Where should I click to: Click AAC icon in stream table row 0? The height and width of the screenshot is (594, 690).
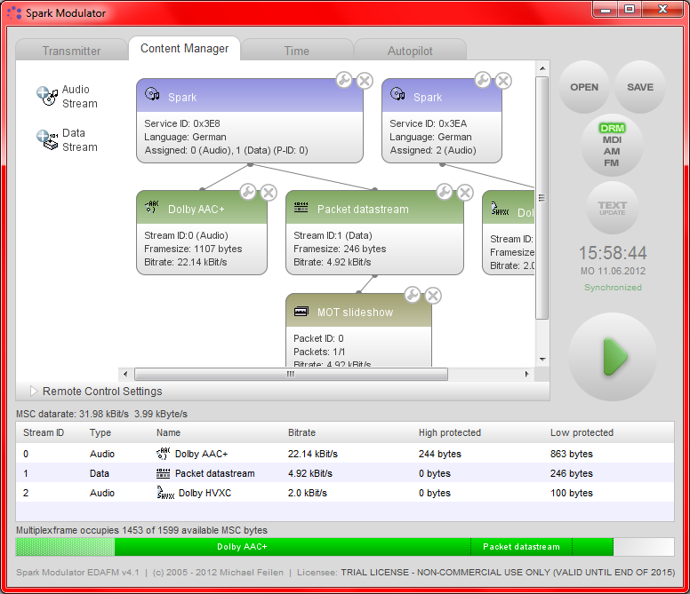point(163,454)
